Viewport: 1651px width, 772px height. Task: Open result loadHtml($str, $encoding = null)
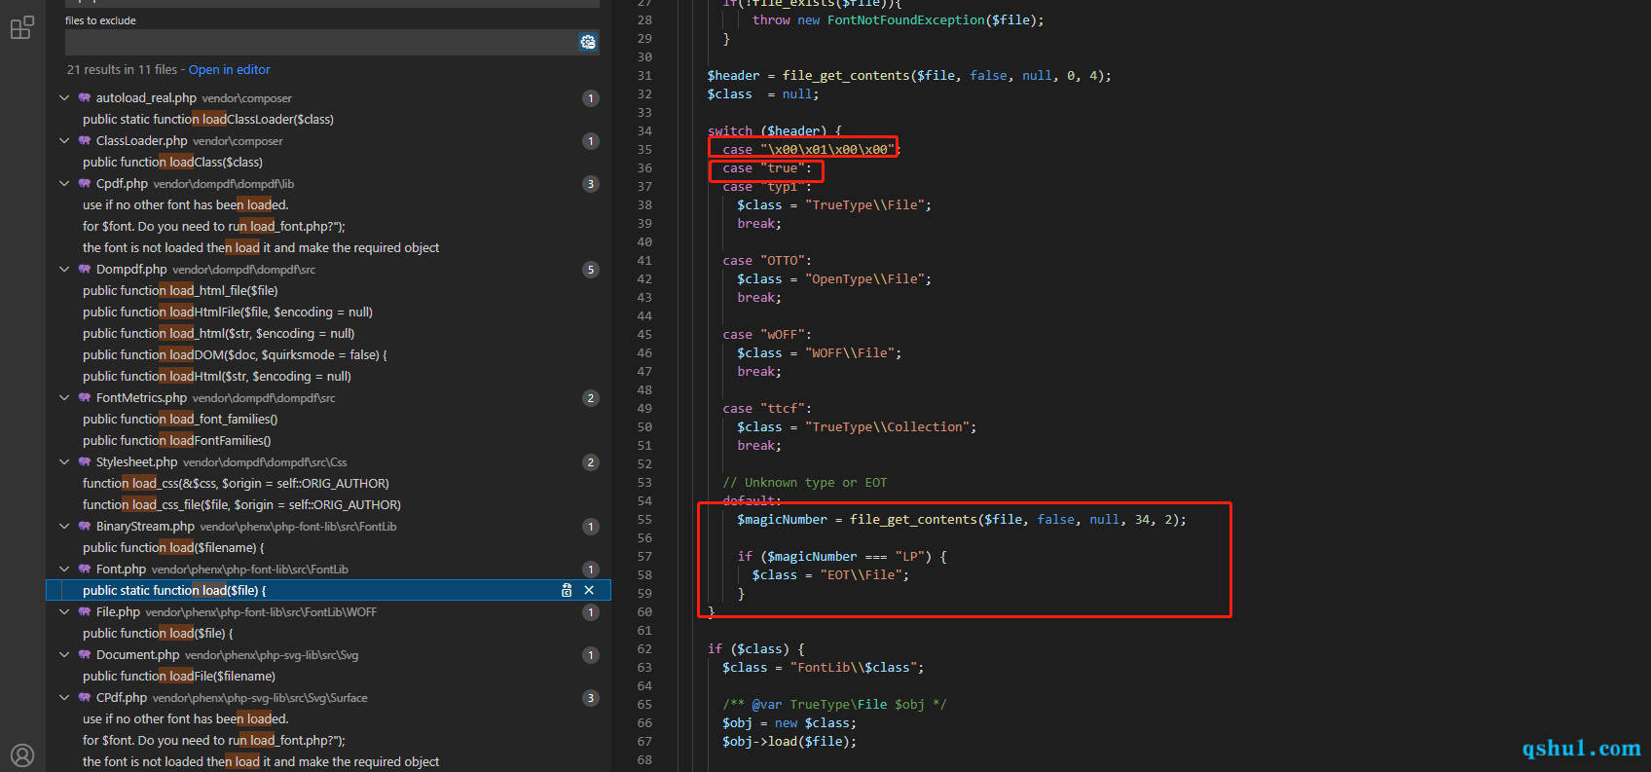[x=328, y=376]
